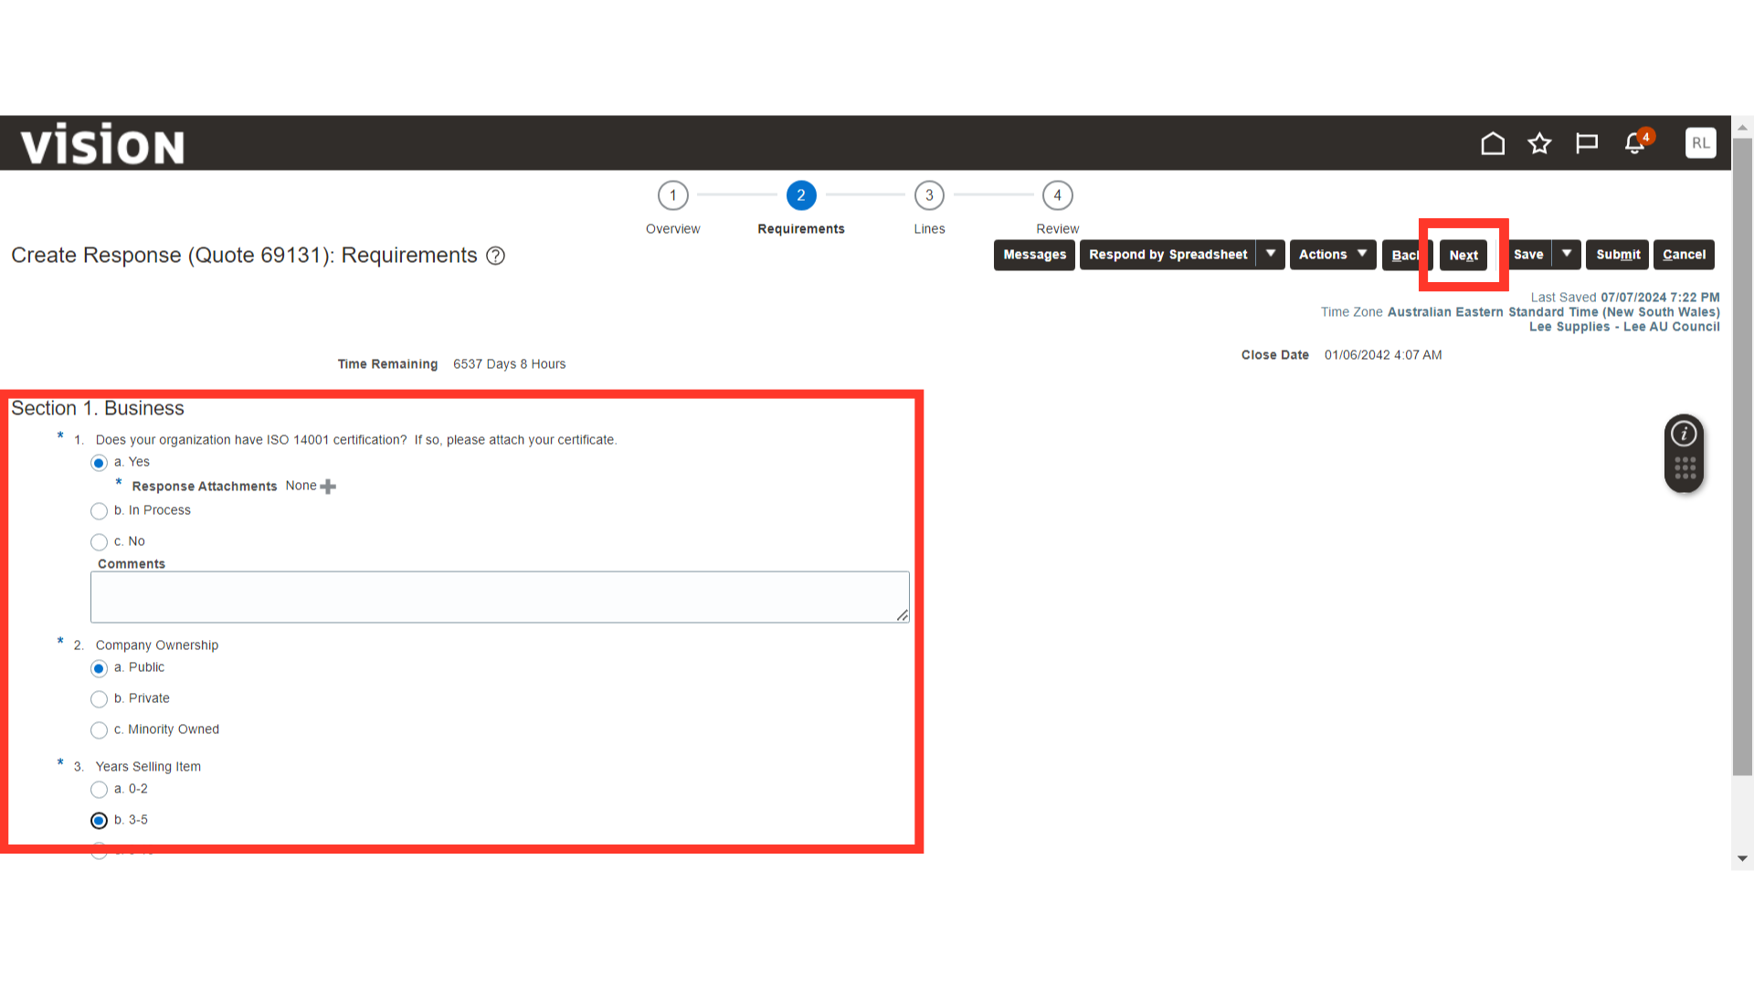Viewport: 1754px width, 986px height.
Task: Open Messages
Action: pos(1034,255)
